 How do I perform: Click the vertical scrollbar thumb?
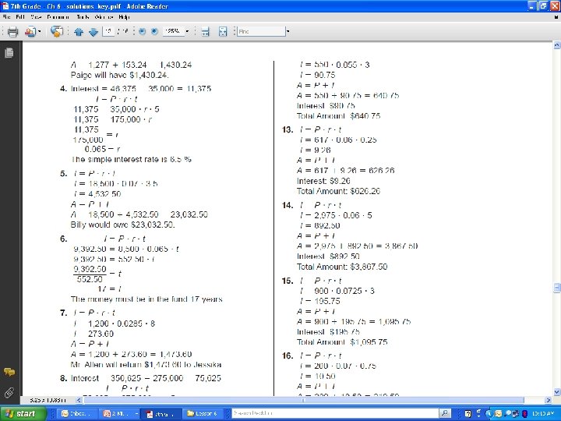point(556,288)
